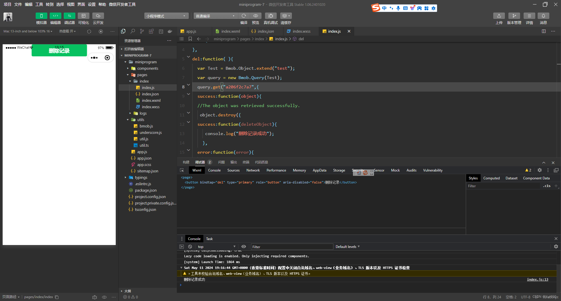Screen dimensions: 561x301
Task: Switch to the Task drawer tab
Action: (209, 239)
